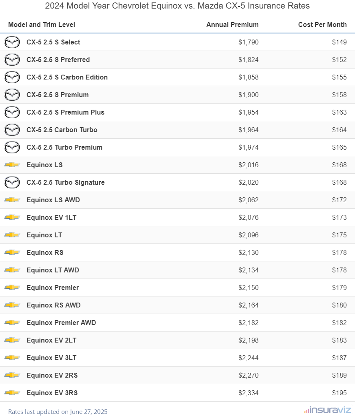Click the $2,016 annual premium value
Screen dimensions: 355x418
click(x=248, y=165)
